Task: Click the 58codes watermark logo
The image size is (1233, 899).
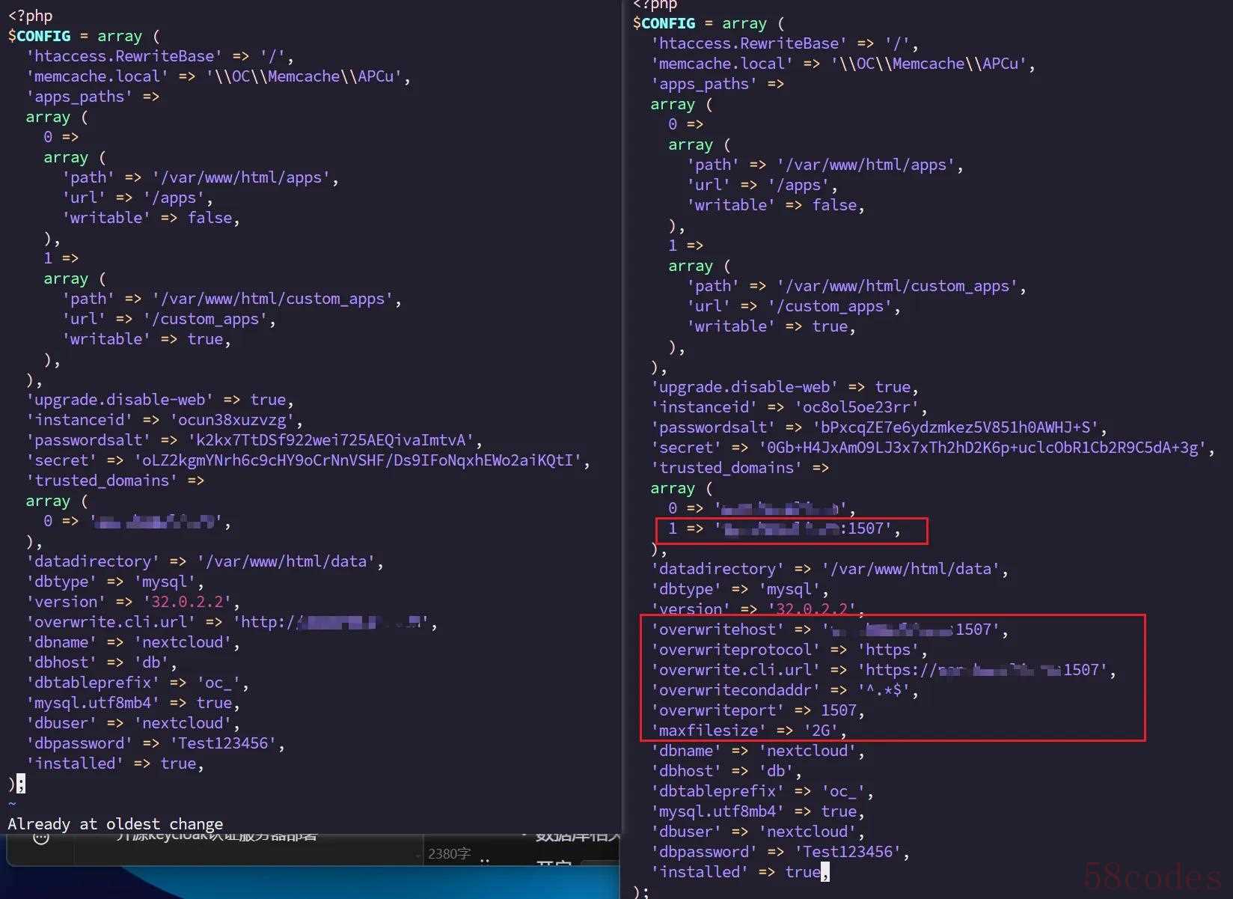Action: pos(1152,875)
